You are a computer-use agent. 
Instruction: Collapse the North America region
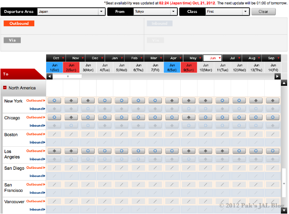click(5, 88)
